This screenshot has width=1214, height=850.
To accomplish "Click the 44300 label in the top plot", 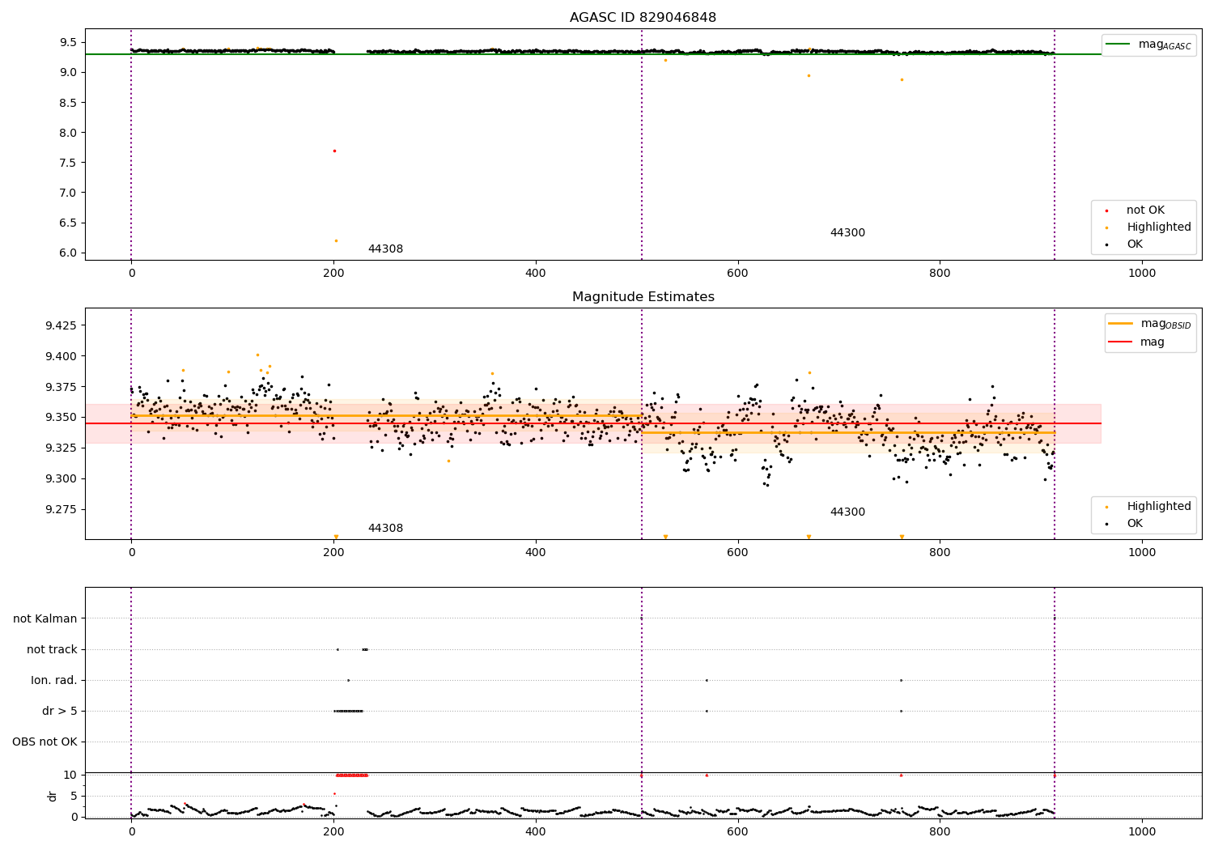I will click(x=847, y=233).
